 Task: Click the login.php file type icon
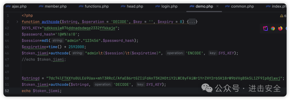(x=158, y=6)
